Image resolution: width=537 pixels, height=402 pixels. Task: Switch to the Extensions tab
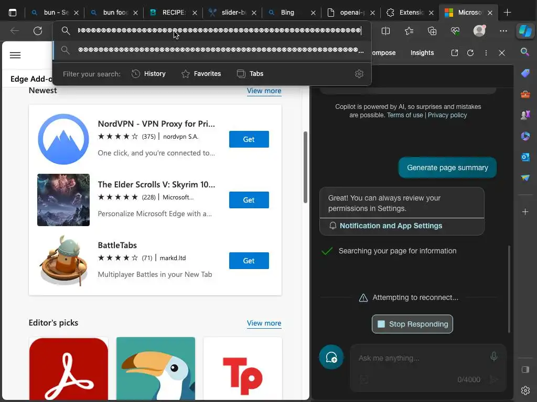pos(410,13)
